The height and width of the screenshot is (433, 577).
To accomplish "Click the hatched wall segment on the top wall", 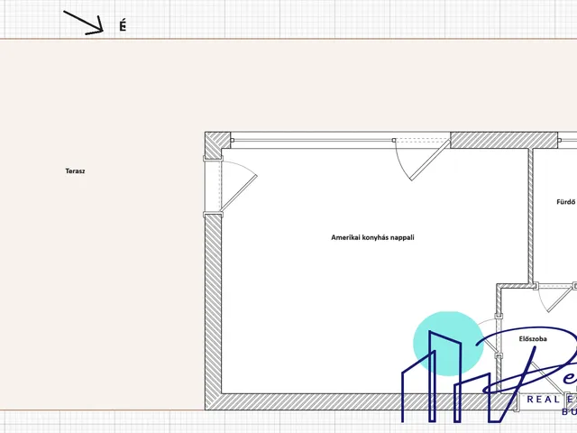I will (487, 140).
